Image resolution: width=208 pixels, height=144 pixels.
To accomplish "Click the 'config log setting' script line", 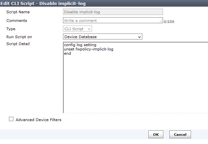I will [80, 45].
